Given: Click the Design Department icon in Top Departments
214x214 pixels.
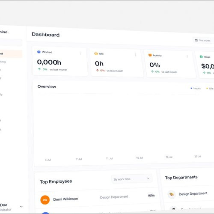Looking at the screenshot, I should coord(172,194).
